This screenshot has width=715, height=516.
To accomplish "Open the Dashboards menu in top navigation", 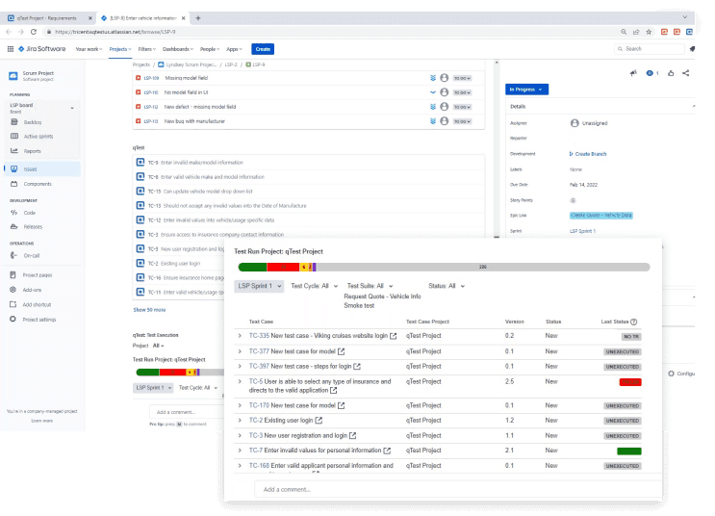I will click(x=177, y=48).
